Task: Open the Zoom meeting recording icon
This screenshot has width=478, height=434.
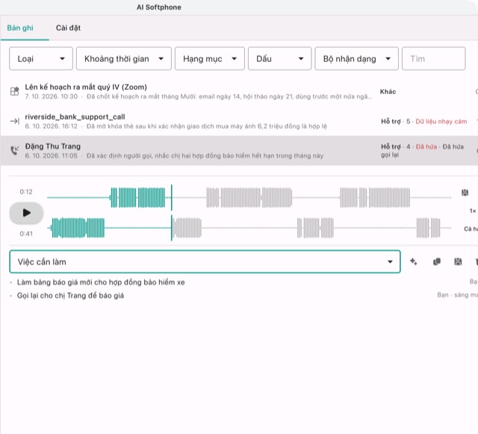Action: (15, 91)
